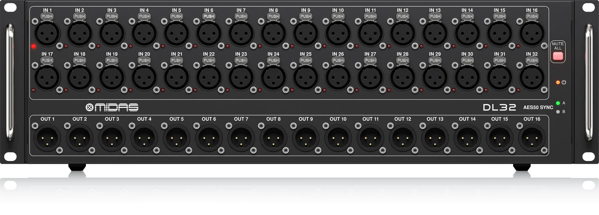Screen dimensions: 599x215
Task: Click the "IN 24" label text
Action: coord(273,54)
